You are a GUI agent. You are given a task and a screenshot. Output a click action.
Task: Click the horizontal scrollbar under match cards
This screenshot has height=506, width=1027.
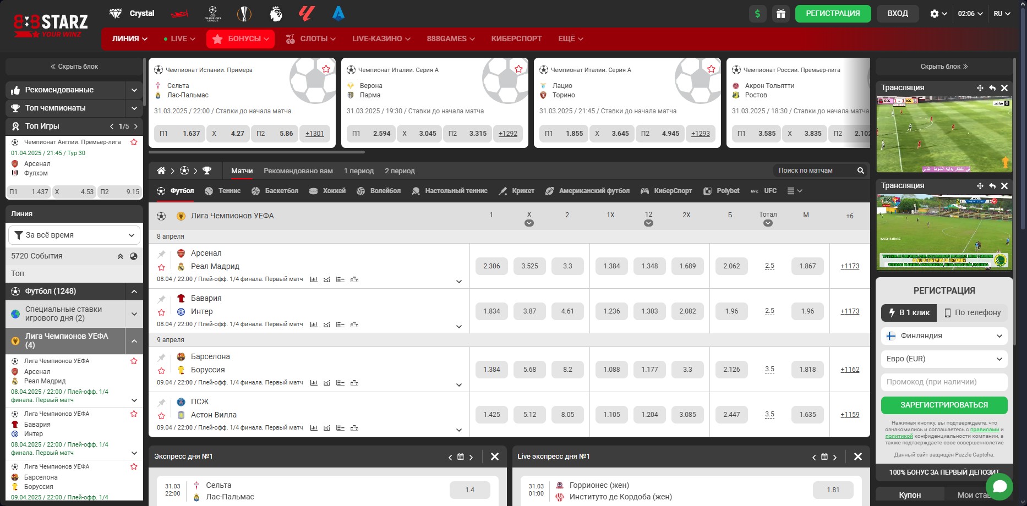point(256,152)
